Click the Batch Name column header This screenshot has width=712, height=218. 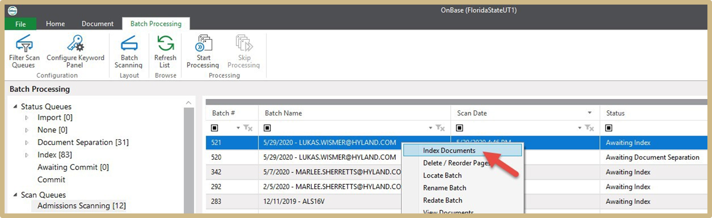coord(355,113)
